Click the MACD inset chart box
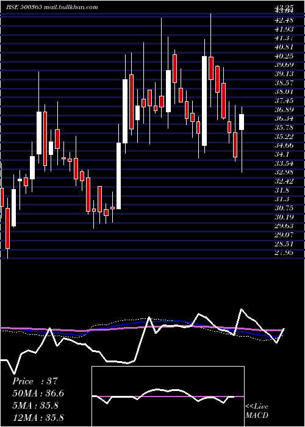The image size is (305, 427). point(168,396)
